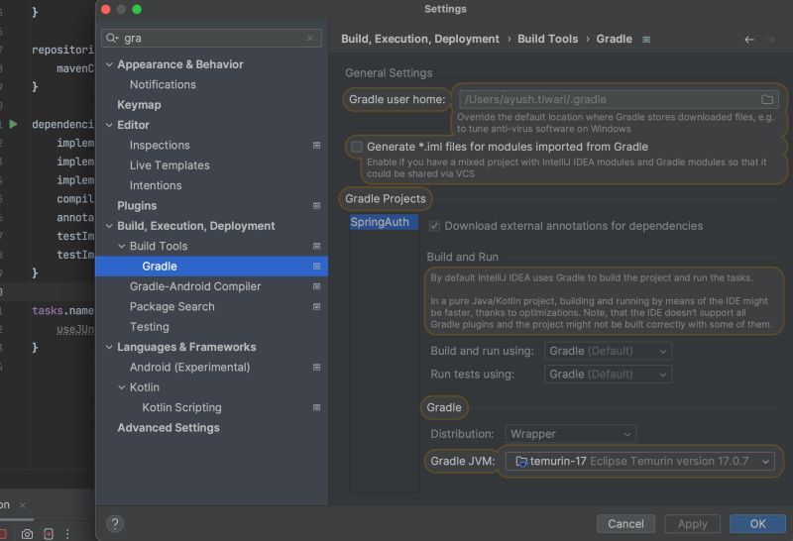The height and width of the screenshot is (541, 793).
Task: Clear the 'gra' search text
Action: (310, 38)
